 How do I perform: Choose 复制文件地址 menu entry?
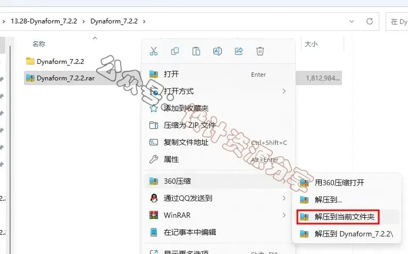(218, 142)
